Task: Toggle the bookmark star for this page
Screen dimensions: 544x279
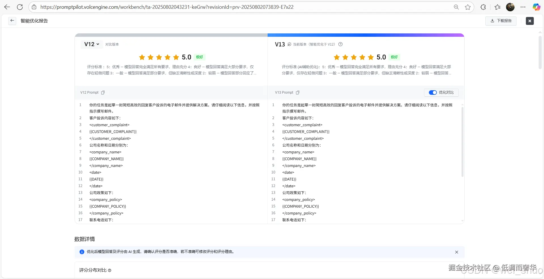Action: click(468, 7)
